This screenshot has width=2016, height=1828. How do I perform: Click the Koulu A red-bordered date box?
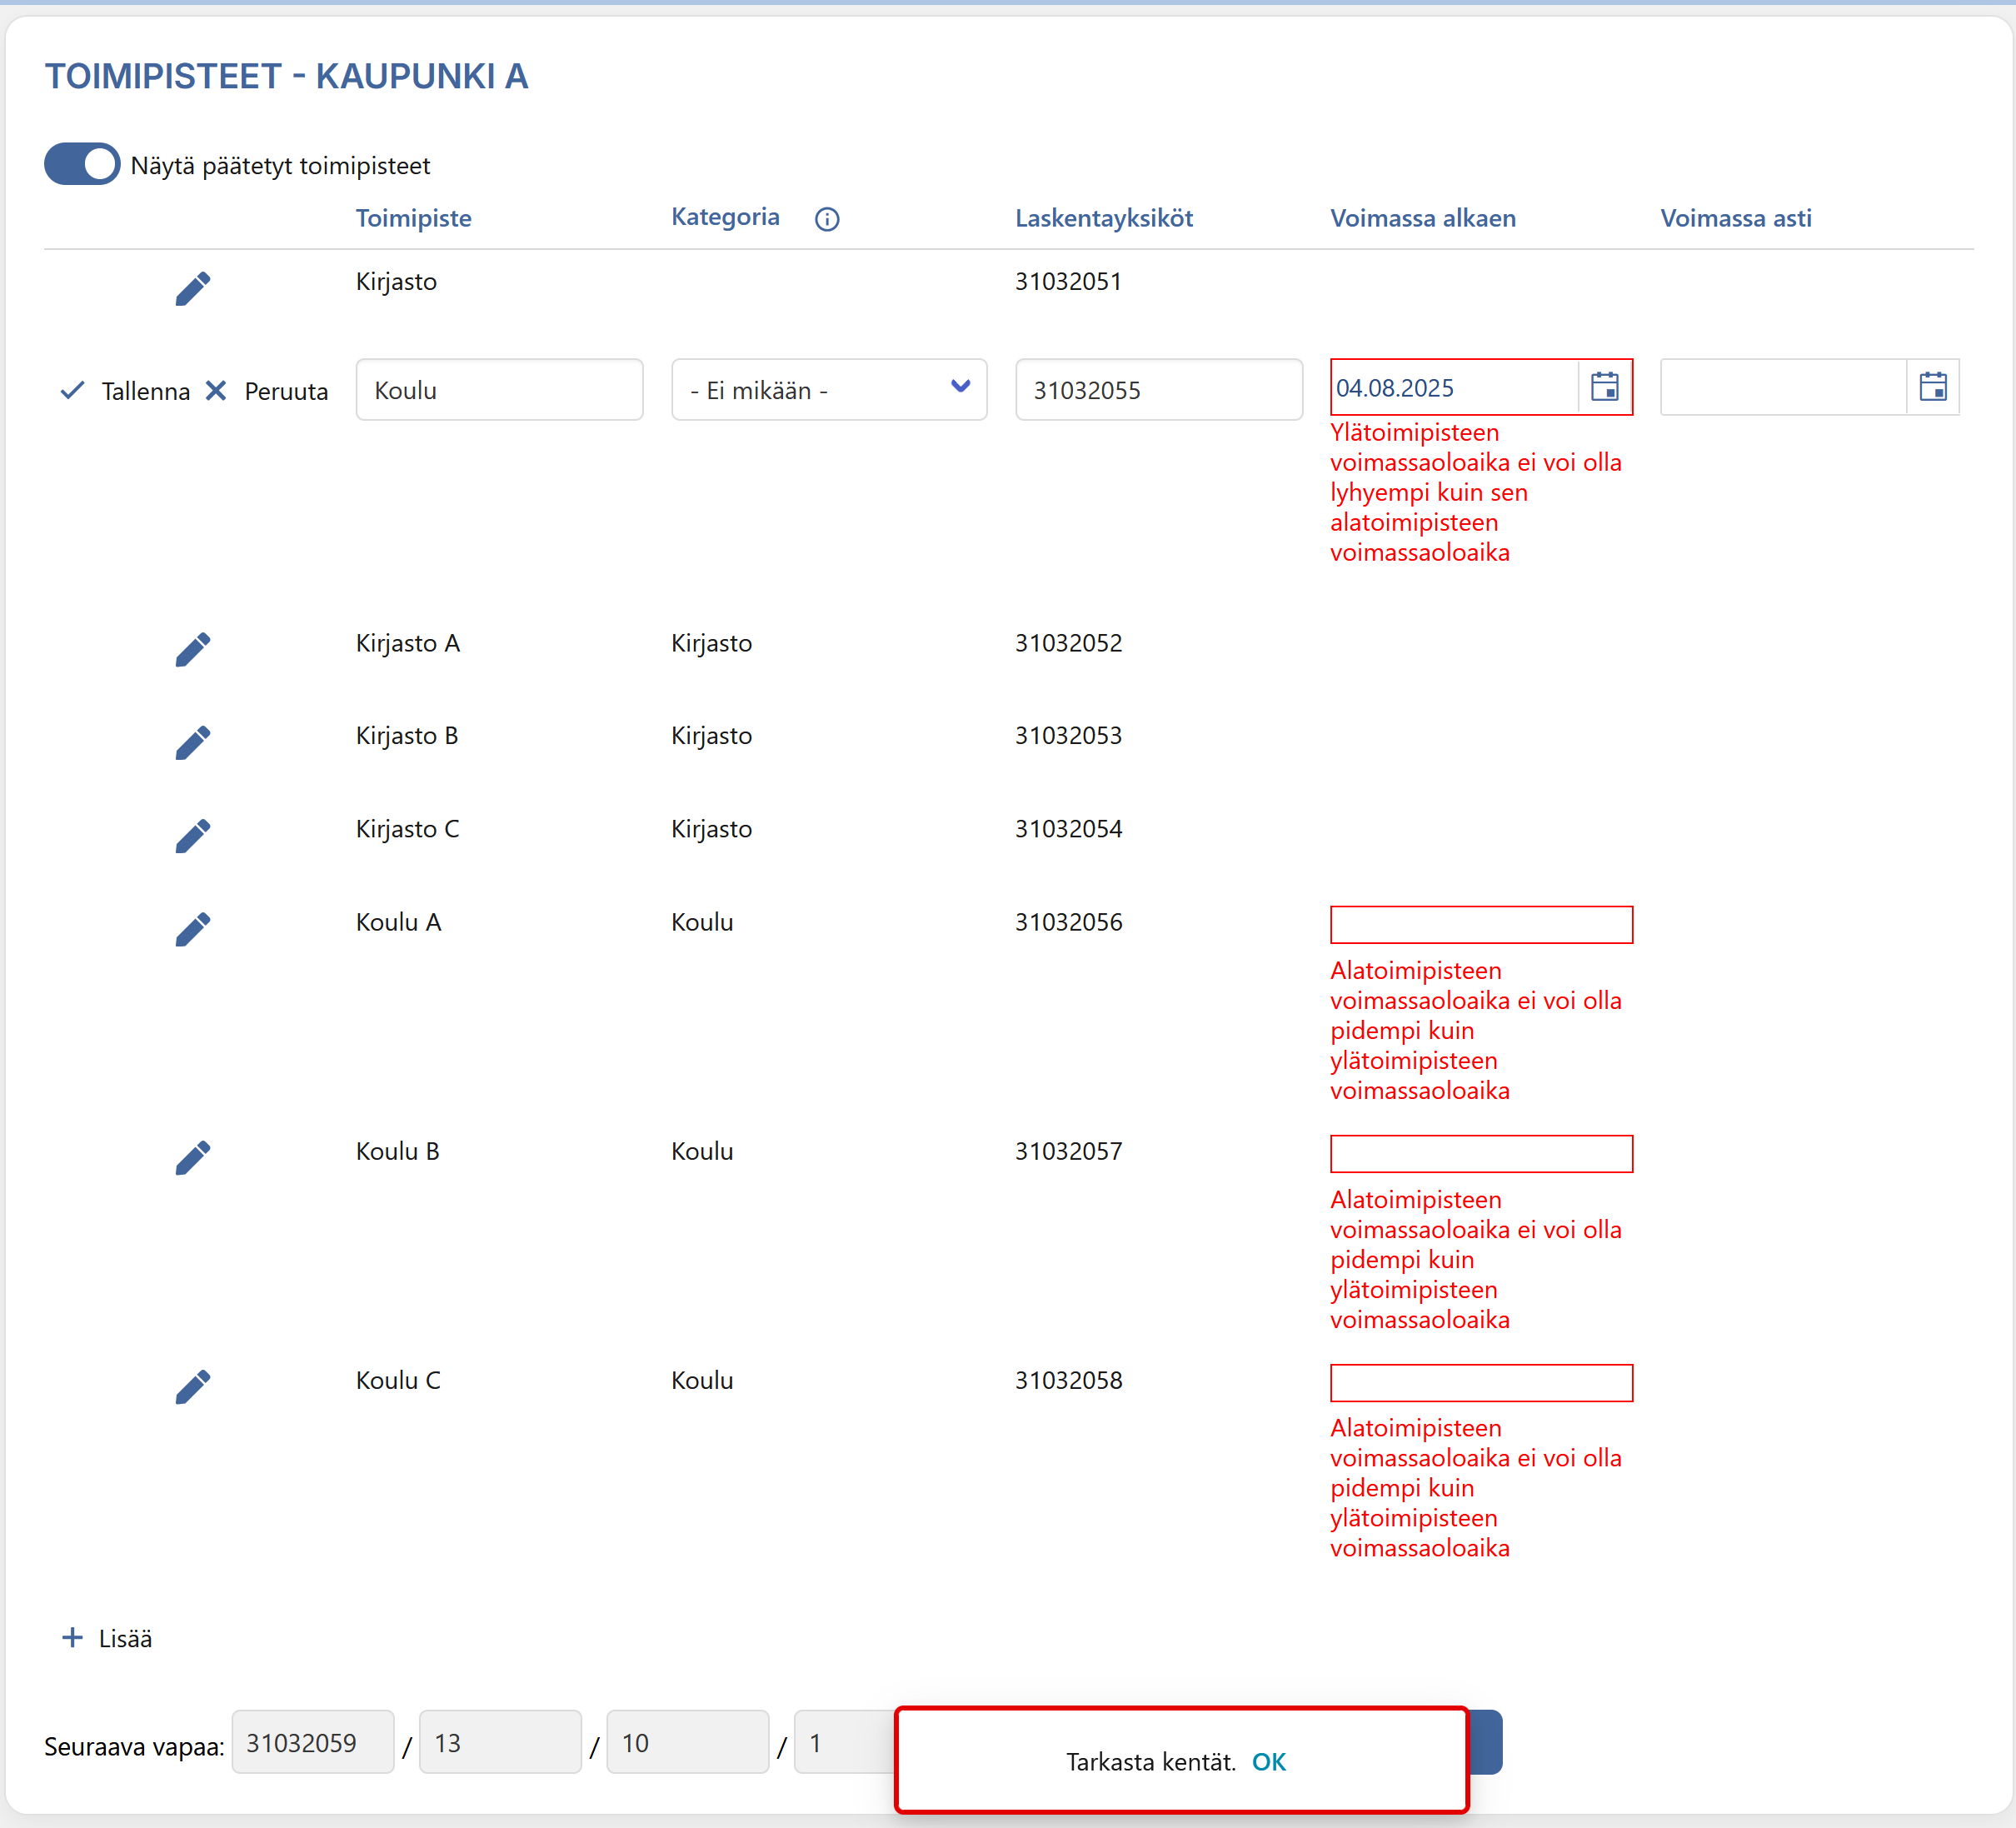(1481, 924)
